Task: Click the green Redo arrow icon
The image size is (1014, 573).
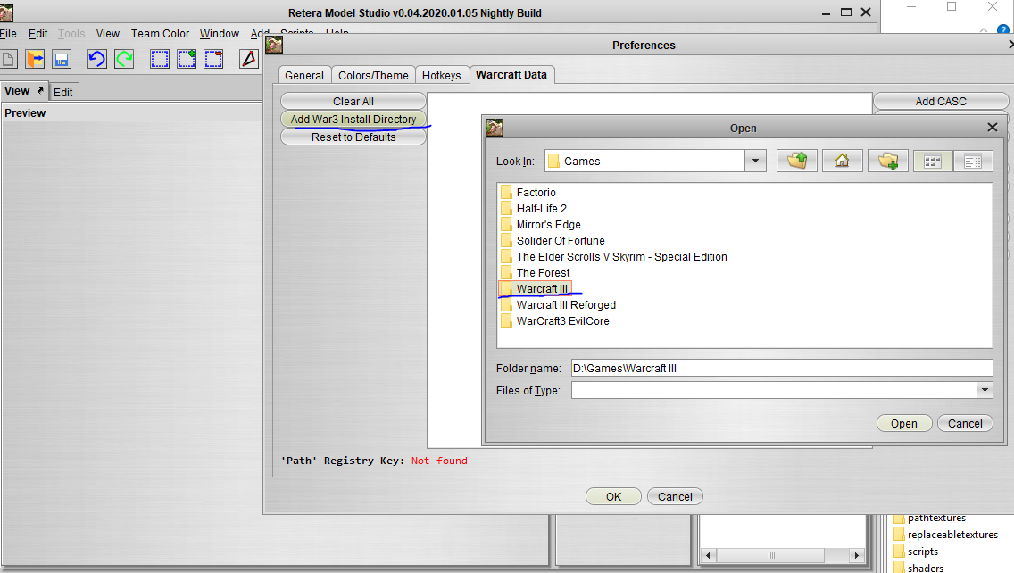Action: 124,60
